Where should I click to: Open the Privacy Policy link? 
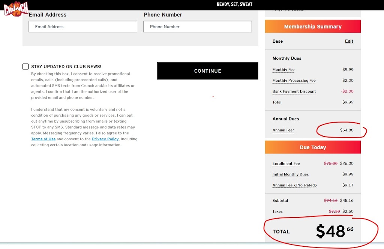click(105, 139)
